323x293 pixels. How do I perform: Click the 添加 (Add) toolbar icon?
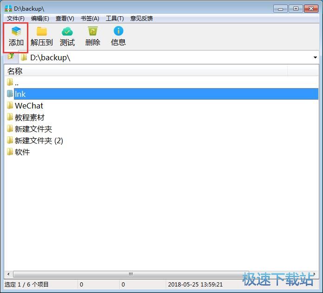16,31
